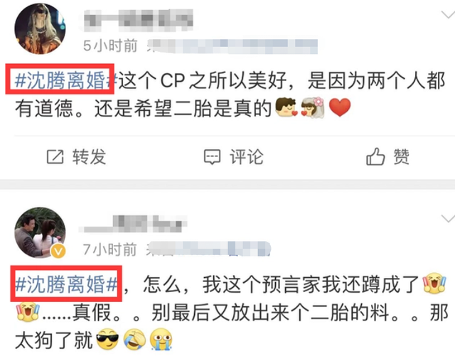The height and width of the screenshot is (356, 455).
Task: Open the second poster's couple avatar
Action: pos(40,232)
